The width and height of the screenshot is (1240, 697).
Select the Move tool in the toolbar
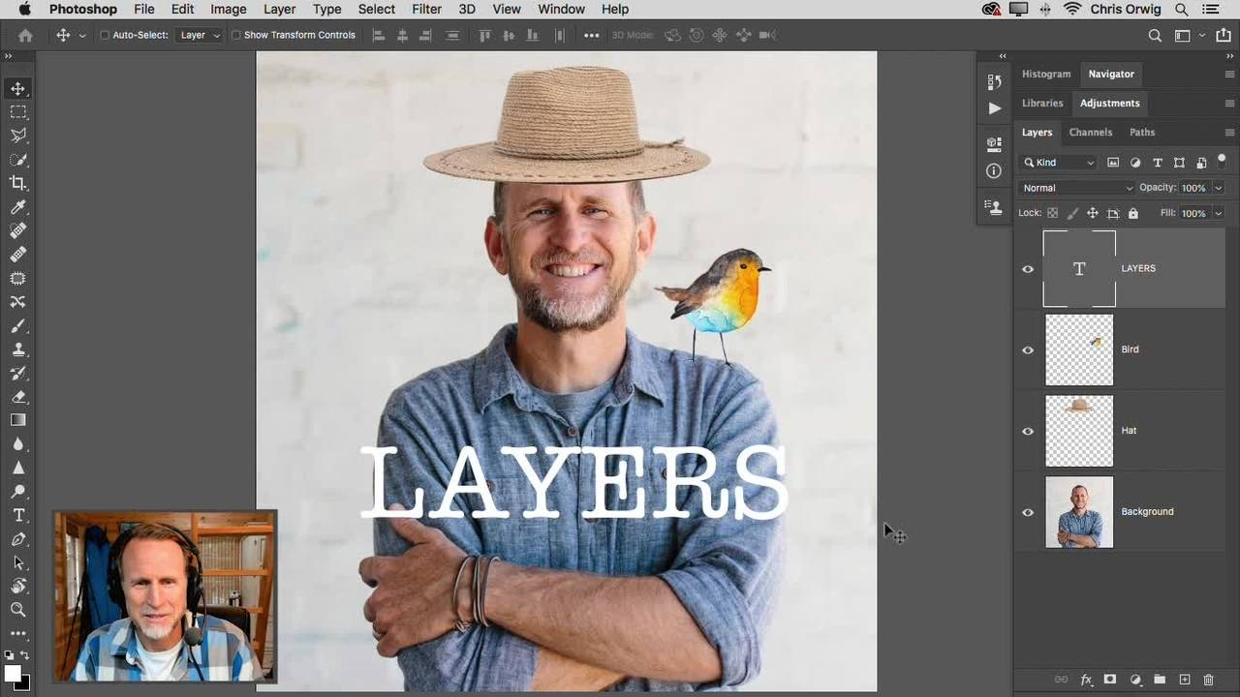tap(18, 89)
